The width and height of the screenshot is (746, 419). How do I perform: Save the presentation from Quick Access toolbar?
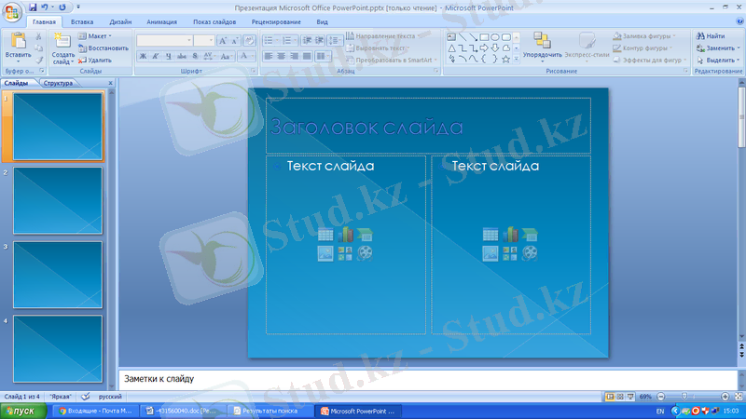coord(33,7)
